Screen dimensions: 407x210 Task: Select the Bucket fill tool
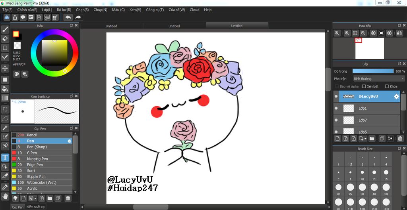(x=5, y=89)
